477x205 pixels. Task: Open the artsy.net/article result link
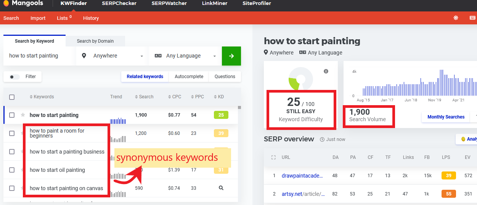303,194
